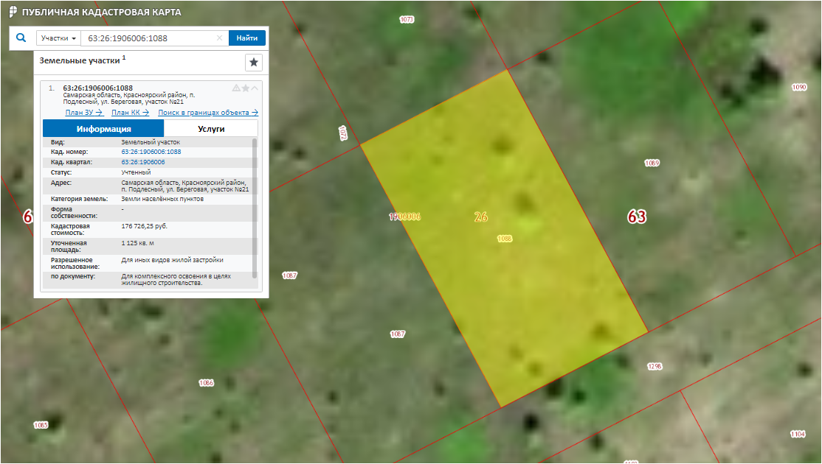Click the yellow district label 26
The image size is (822, 464).
coord(480,217)
